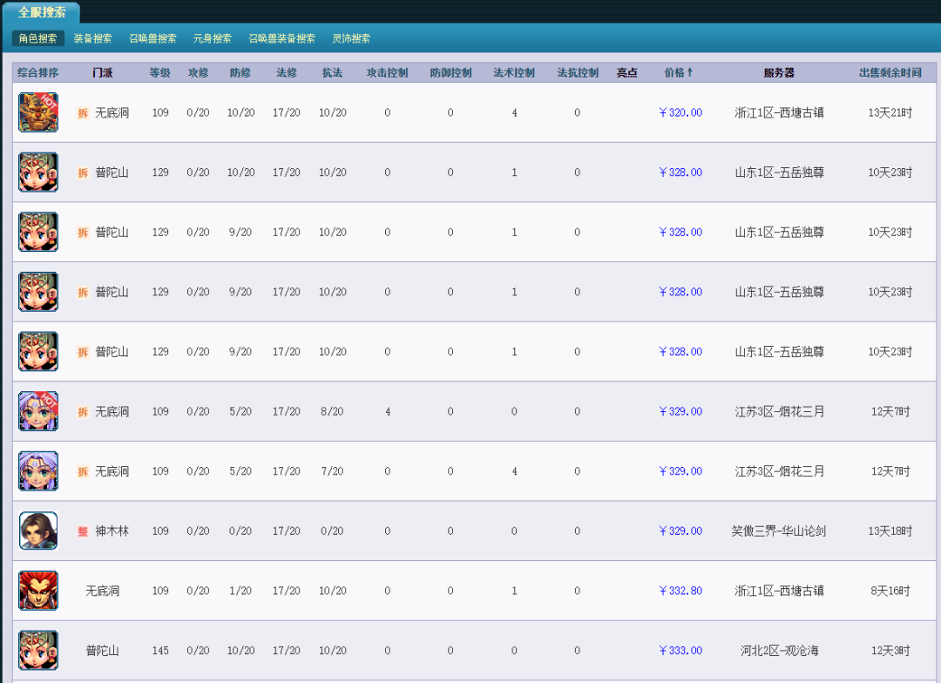This screenshot has height=683, width=941.
Task: Click the 拆 tag in the 7/20 抗法 row
Action: (x=83, y=471)
